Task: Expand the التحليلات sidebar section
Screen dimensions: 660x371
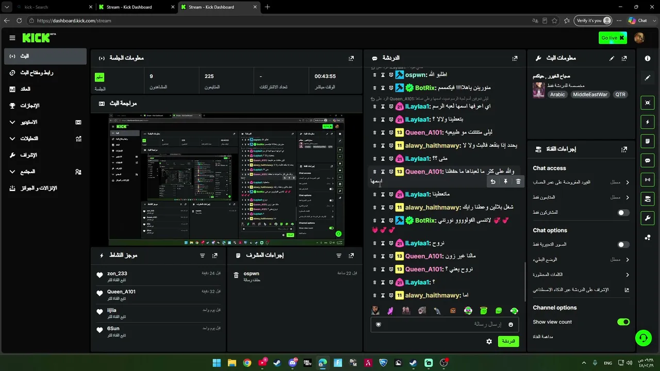Action: tap(45, 139)
